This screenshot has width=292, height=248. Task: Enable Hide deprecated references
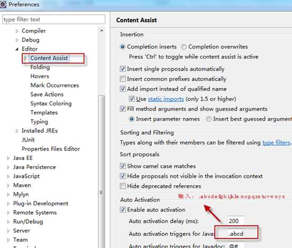click(x=122, y=186)
